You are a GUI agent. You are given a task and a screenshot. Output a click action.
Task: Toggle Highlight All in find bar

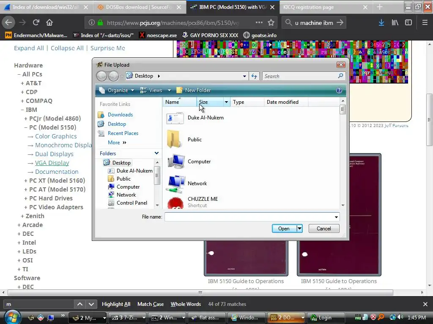coord(116,304)
